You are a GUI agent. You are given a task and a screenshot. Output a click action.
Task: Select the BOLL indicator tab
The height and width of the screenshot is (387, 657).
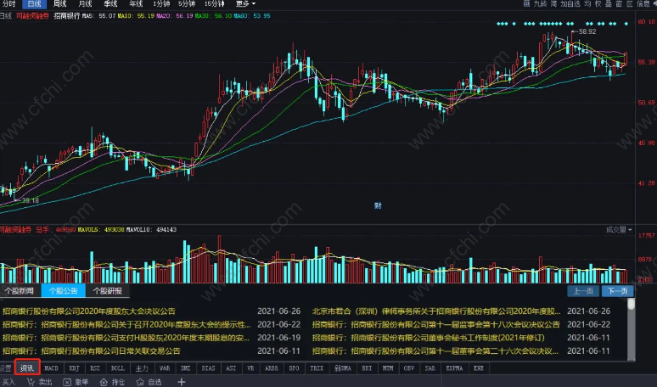pyautogui.click(x=118, y=368)
